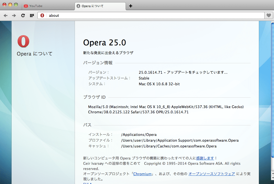This screenshot has height=184, width=274.
Task: Click the Application Support profile path
Action: (180, 141)
